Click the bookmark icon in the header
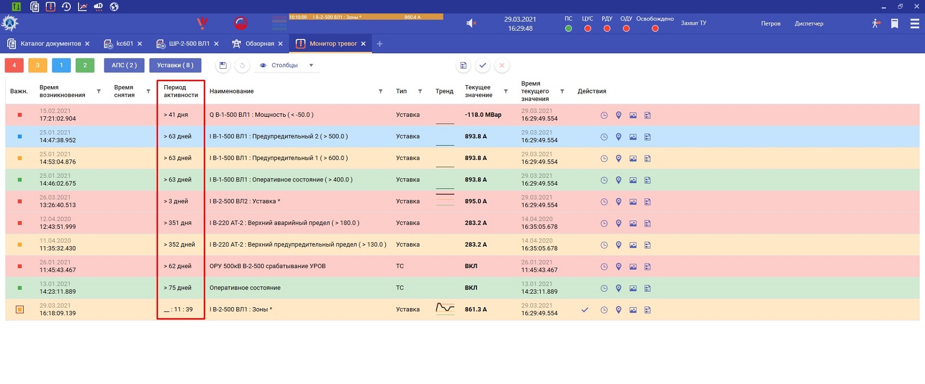 click(895, 24)
